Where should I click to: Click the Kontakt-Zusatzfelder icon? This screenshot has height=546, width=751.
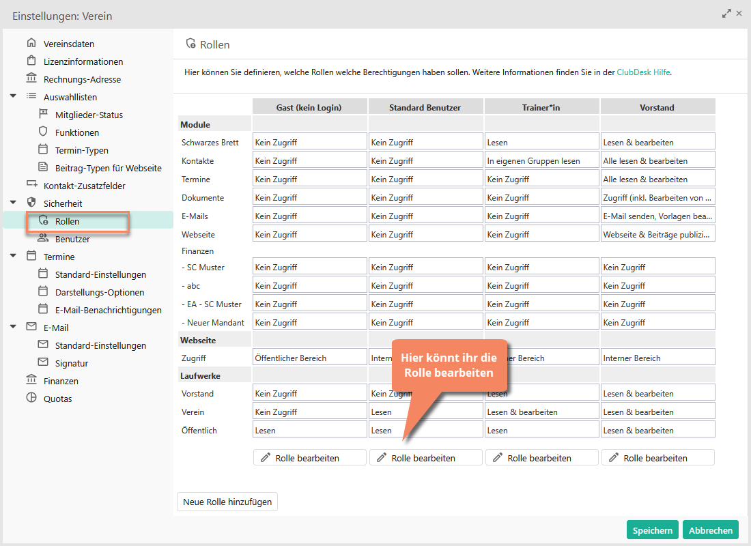[x=31, y=185]
